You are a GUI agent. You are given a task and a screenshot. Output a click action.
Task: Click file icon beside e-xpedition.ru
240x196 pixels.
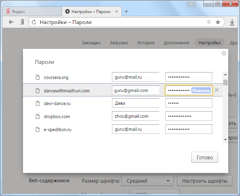[x=38, y=129]
